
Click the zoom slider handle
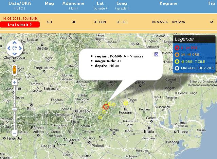pos(15,109)
